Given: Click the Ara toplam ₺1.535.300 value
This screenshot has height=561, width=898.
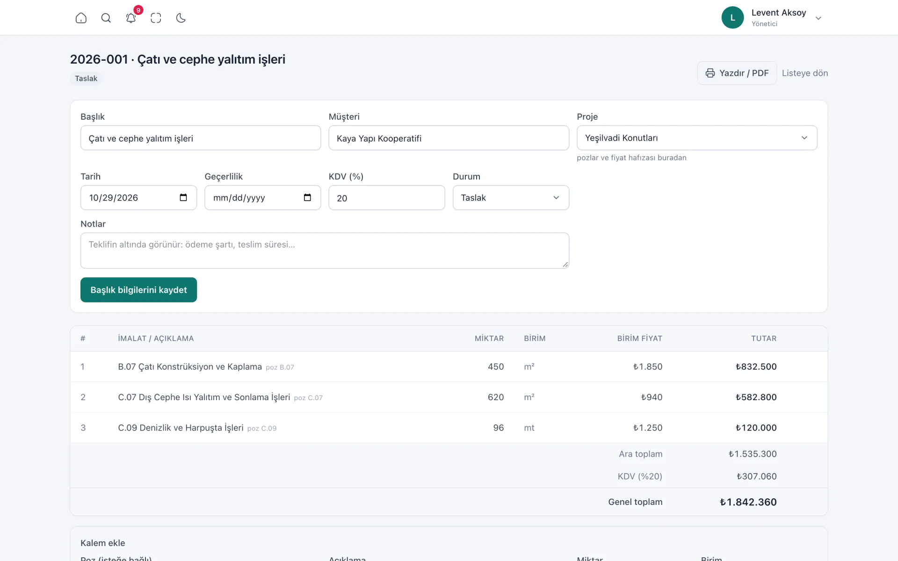Looking at the screenshot, I should (753, 454).
